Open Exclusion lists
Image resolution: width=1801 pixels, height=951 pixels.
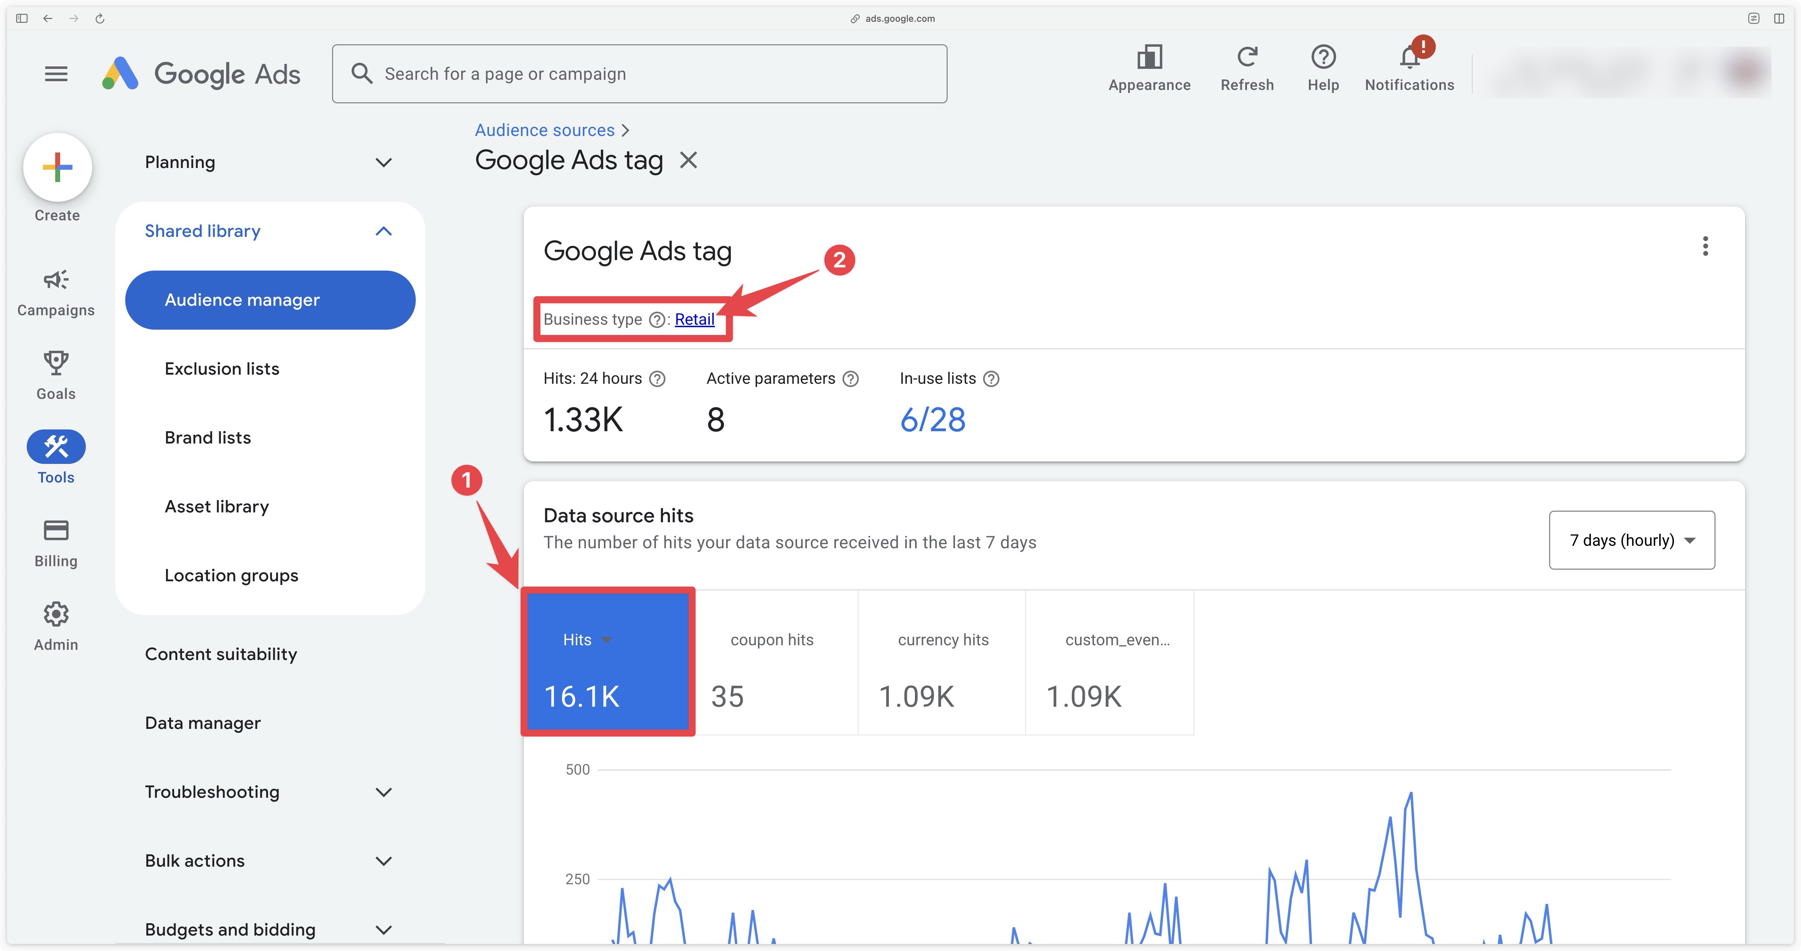222,368
